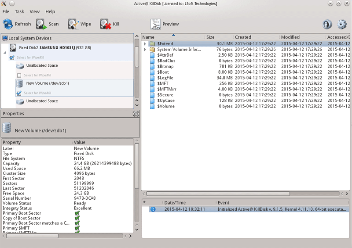This screenshot has height=248, width=352.
Task: Click the $Bitmap file icon
Action: pyautogui.click(x=152, y=66)
